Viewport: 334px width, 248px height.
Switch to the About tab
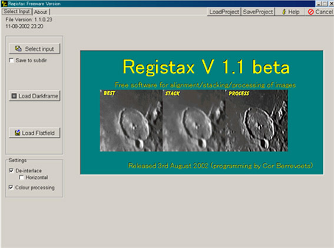[x=41, y=12]
